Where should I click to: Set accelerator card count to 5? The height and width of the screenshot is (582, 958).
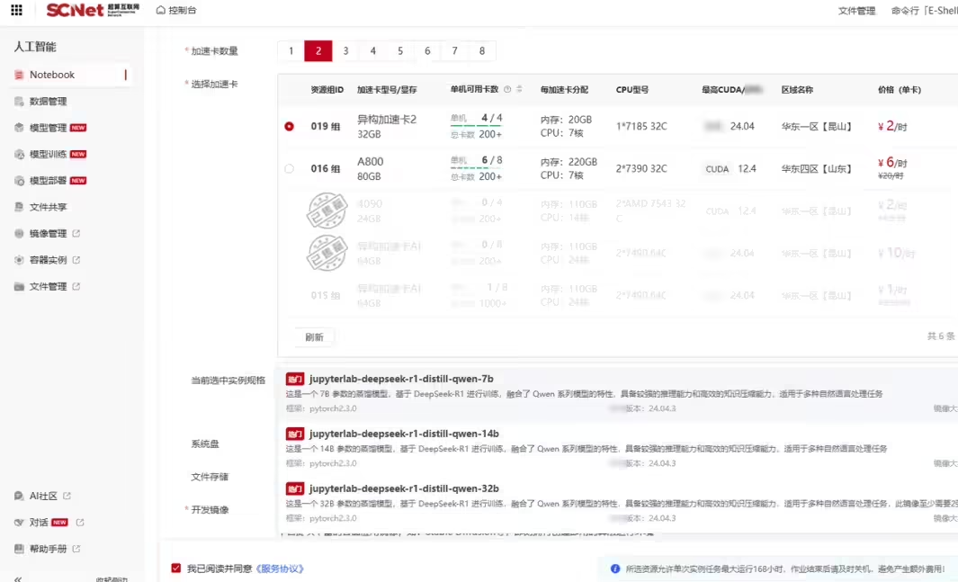[x=400, y=50]
